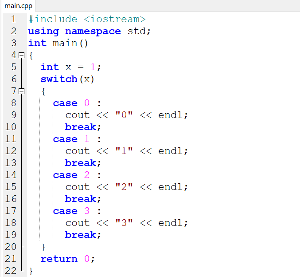Click the closing brace on line 20
Screen dimensions: 300x277
click(x=43, y=247)
